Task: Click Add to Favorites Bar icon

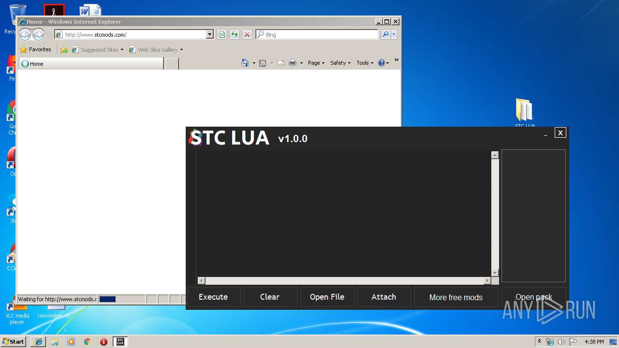Action: click(64, 49)
